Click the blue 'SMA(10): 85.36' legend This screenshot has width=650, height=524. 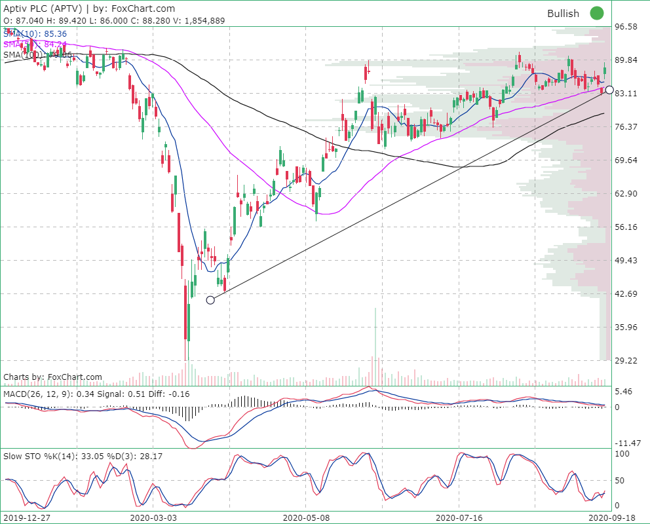tap(35, 34)
